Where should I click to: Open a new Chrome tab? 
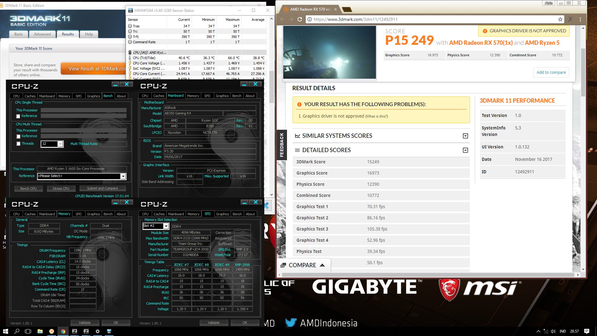click(x=347, y=10)
